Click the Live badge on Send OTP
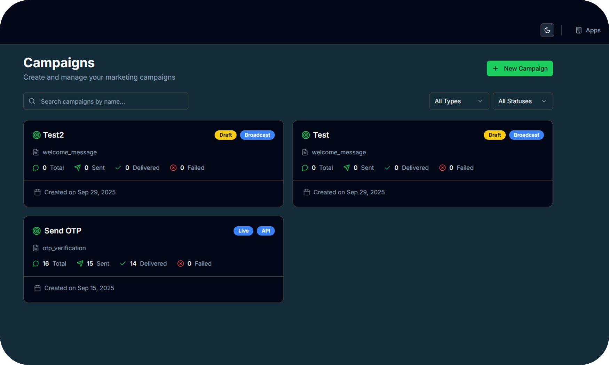 click(x=243, y=231)
